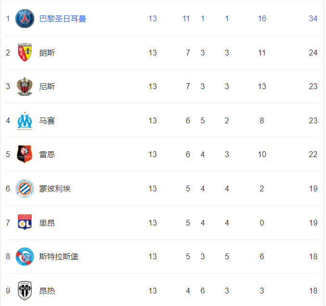Open the 蒙彼利埃 team name
This screenshot has height=306, width=326.
tap(55, 189)
